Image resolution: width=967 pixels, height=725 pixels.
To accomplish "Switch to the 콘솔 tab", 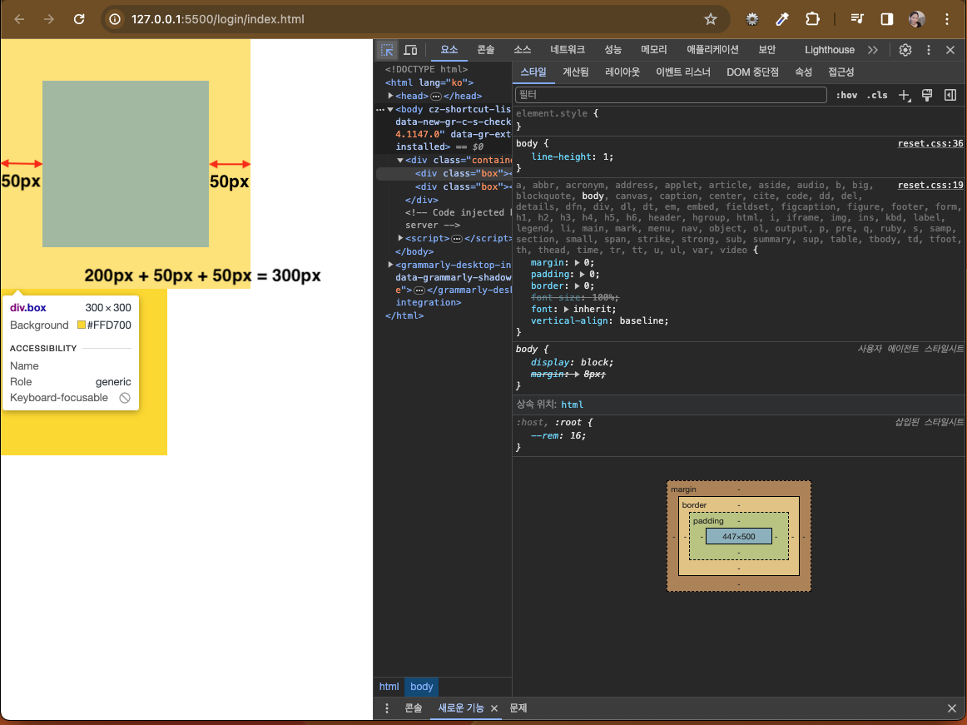I will (x=486, y=50).
